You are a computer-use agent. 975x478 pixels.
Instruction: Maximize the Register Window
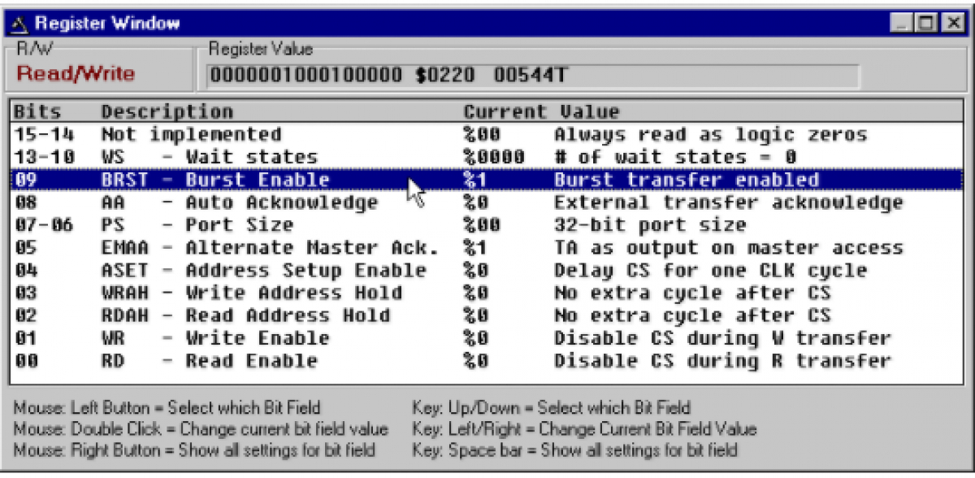click(926, 24)
